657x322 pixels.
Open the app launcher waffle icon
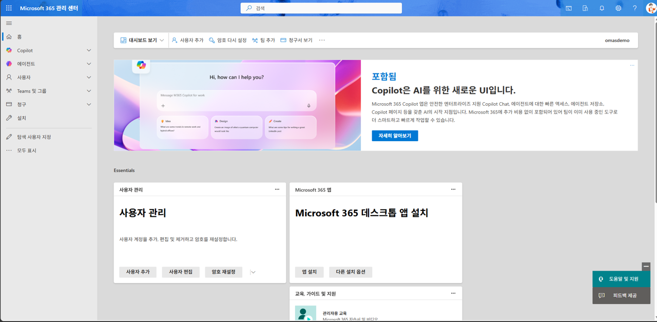tap(9, 8)
